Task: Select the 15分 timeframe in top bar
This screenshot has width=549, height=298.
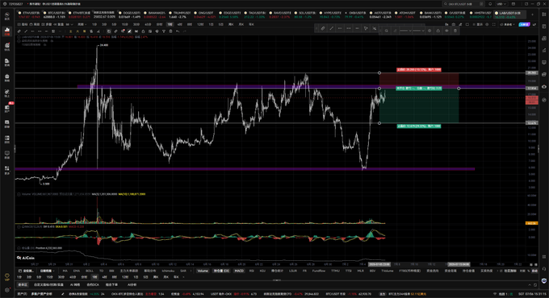Action: pyautogui.click(x=125, y=24)
